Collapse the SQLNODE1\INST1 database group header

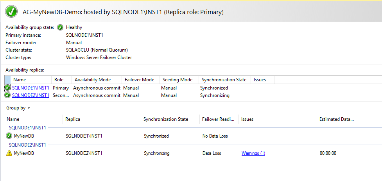(27, 127)
